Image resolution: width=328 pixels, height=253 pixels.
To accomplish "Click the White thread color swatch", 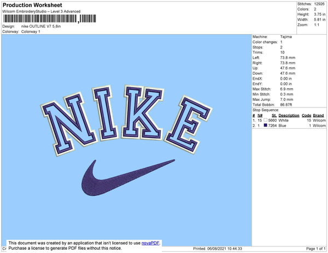I will [266, 120].
